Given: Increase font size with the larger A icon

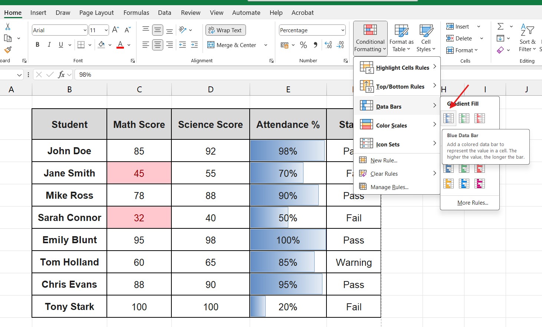Looking at the screenshot, I should 116,30.
